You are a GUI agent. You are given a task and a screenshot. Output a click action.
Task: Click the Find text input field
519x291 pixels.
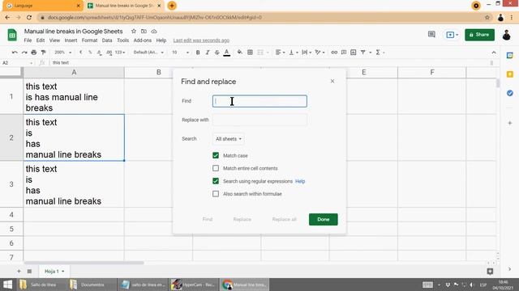tap(259, 101)
